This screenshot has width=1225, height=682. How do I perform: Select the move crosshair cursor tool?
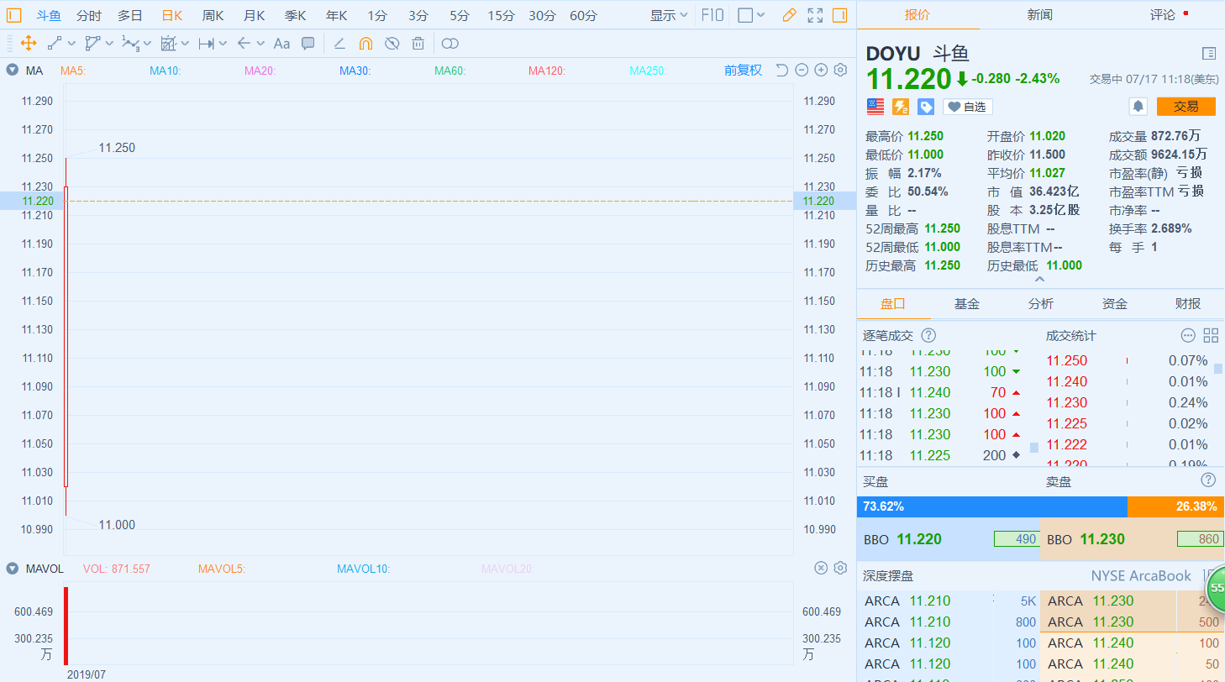coord(28,44)
